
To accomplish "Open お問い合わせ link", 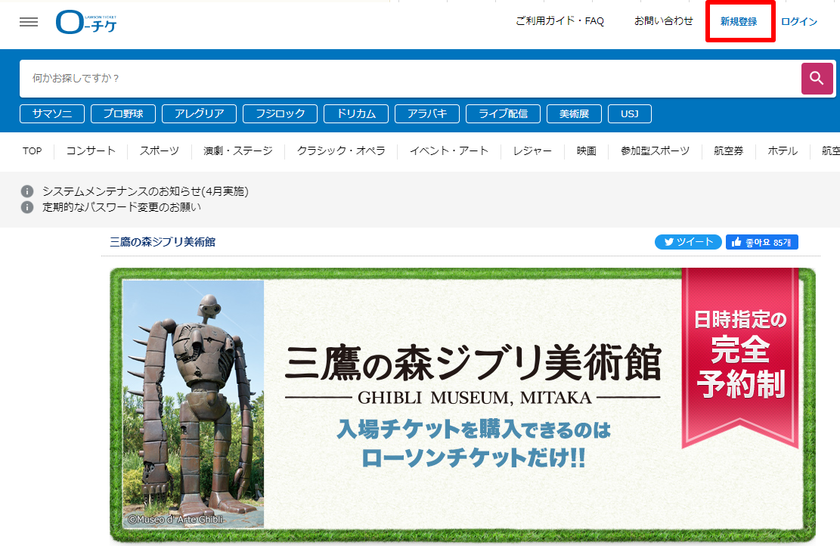I will point(663,21).
